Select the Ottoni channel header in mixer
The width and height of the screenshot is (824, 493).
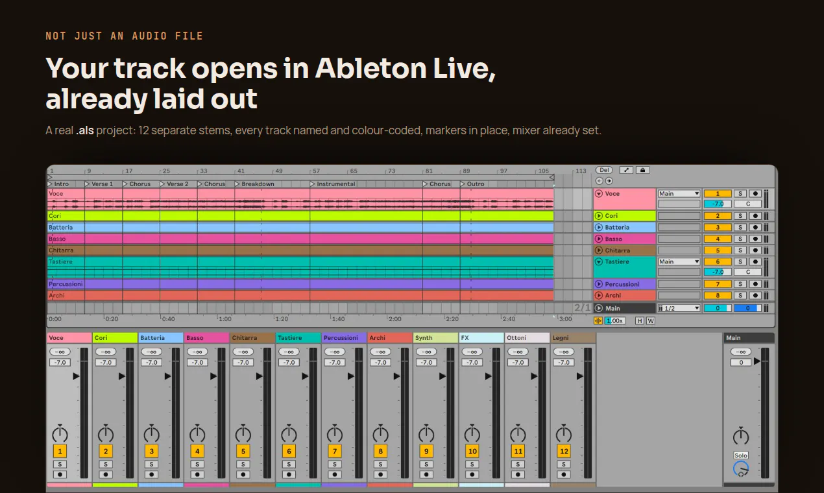tap(527, 338)
